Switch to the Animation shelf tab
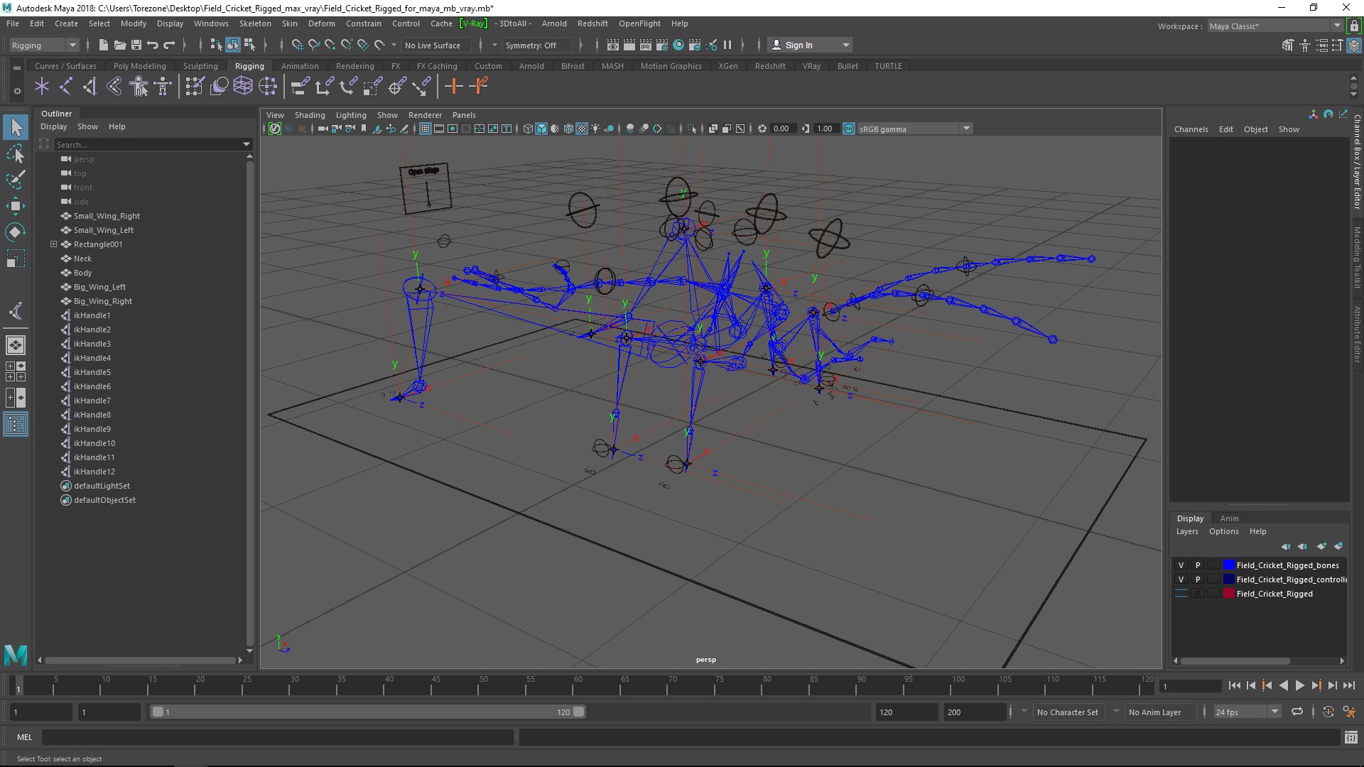Screen dimensions: 1364x767 (x=299, y=66)
